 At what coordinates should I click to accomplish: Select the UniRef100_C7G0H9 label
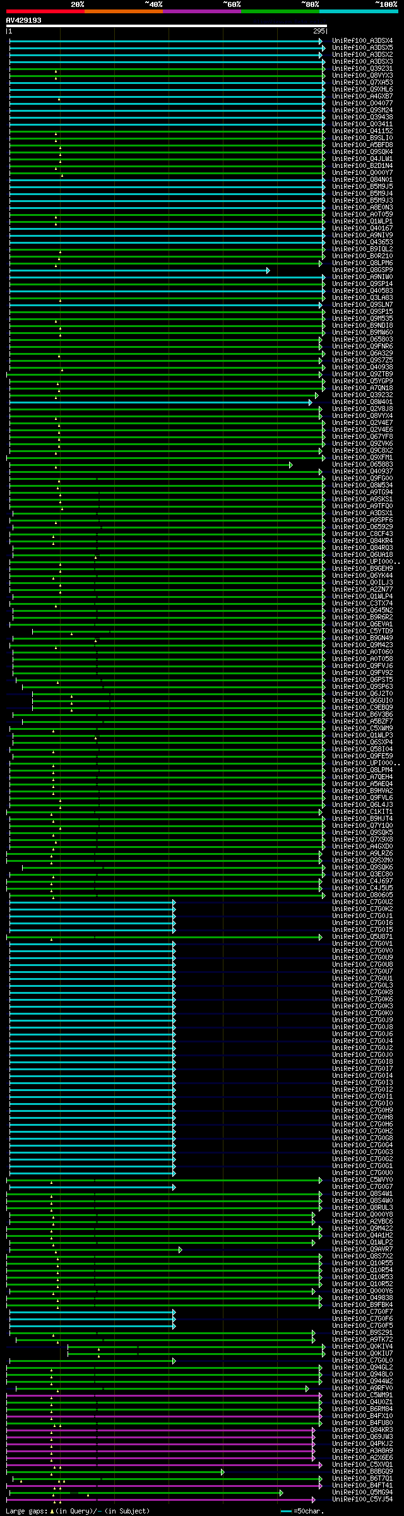pyautogui.click(x=362, y=1111)
